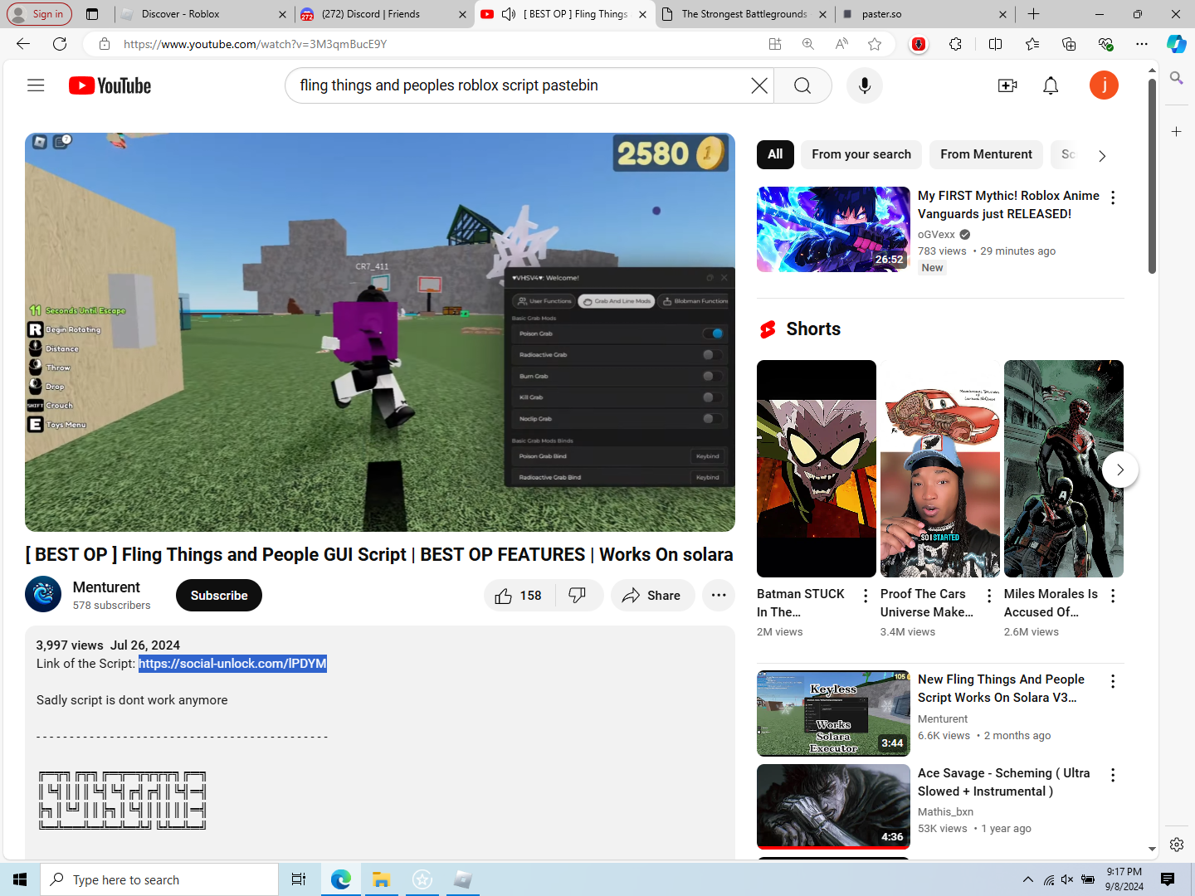Subscribe to Menturent
The width and height of the screenshot is (1195, 896).
[x=219, y=596]
